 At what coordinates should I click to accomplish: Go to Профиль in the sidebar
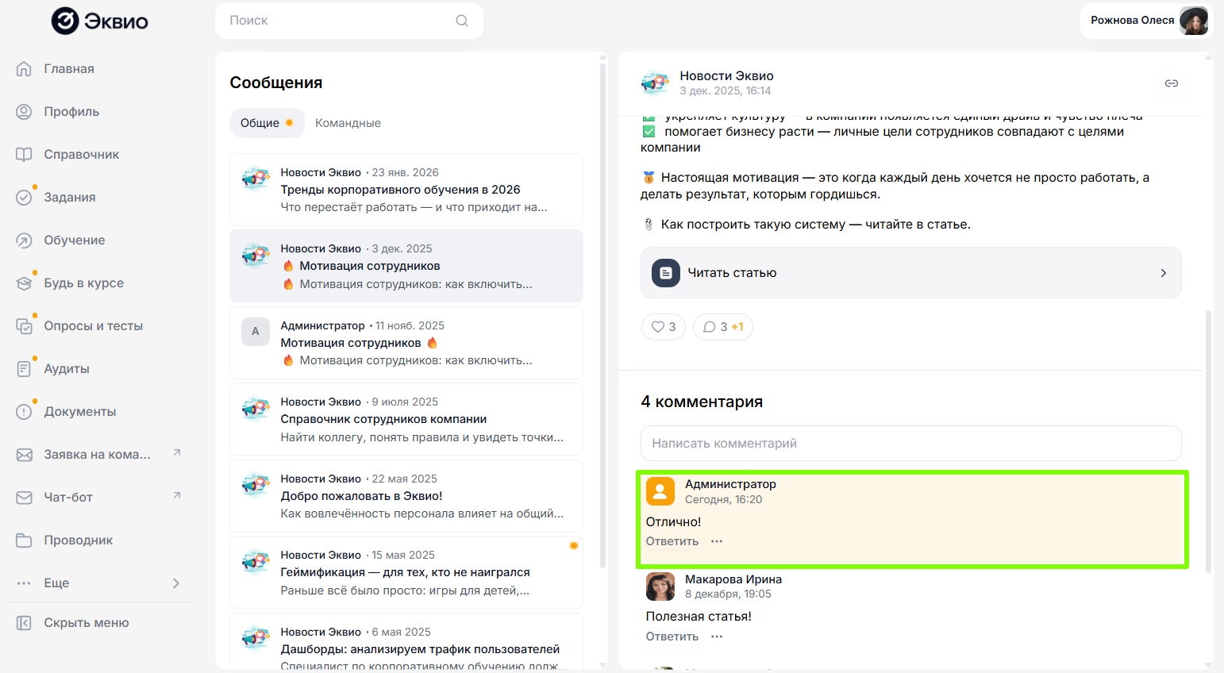pos(71,112)
